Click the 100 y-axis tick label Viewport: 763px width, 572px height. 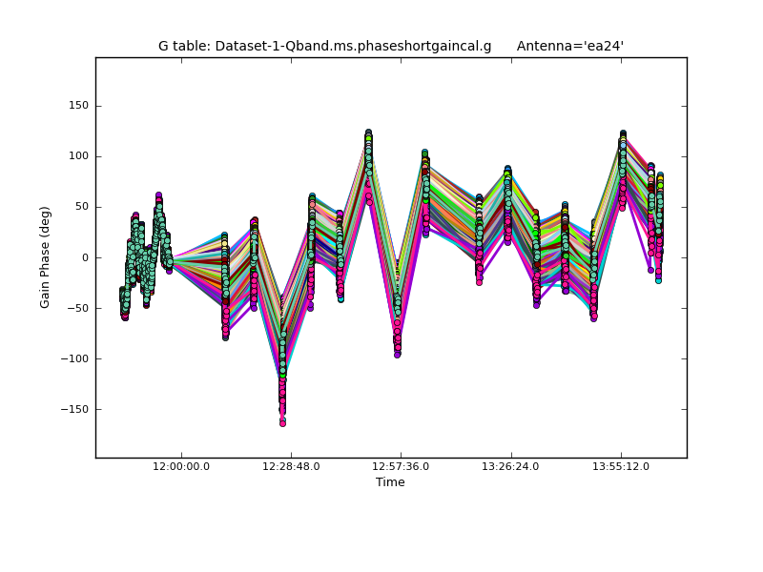pyautogui.click(x=78, y=156)
